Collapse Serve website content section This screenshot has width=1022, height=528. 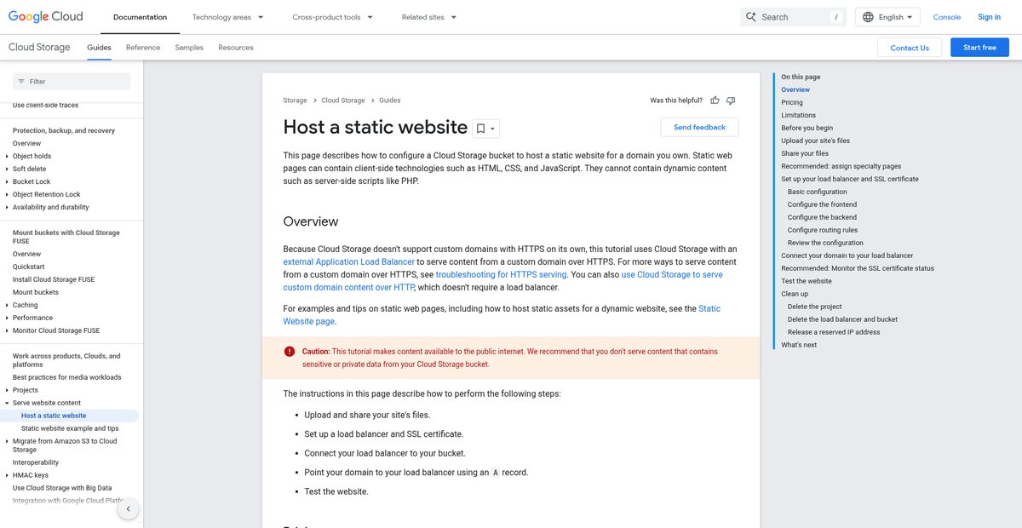[x=8, y=404]
